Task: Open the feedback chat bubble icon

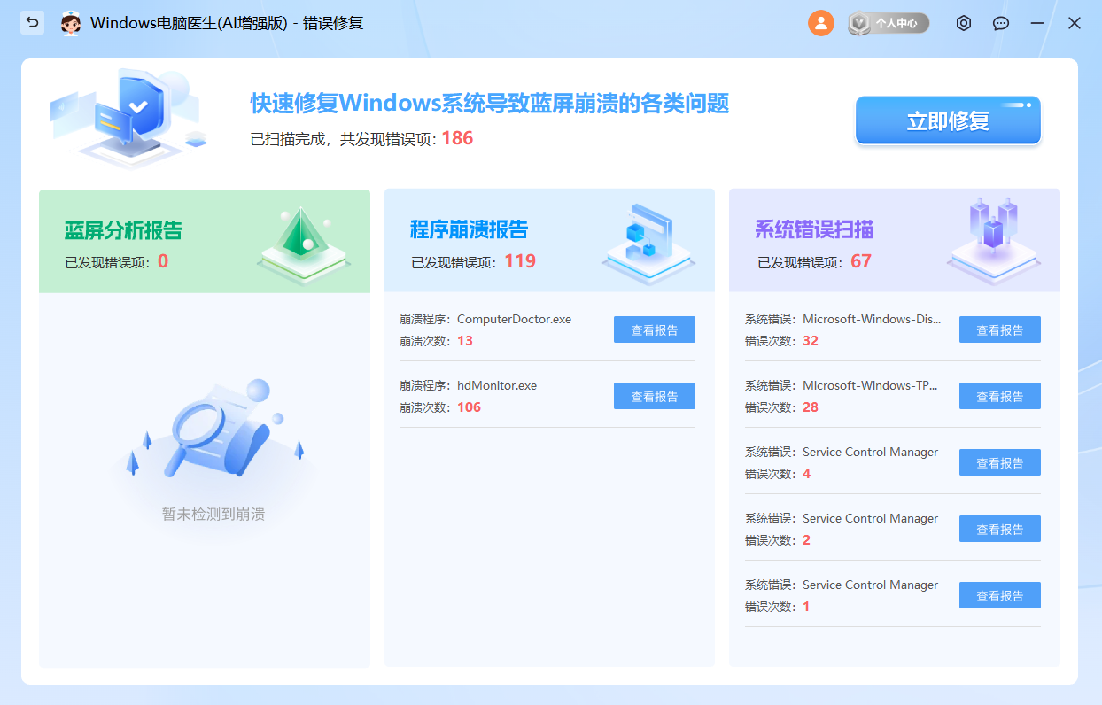Action: [1001, 23]
